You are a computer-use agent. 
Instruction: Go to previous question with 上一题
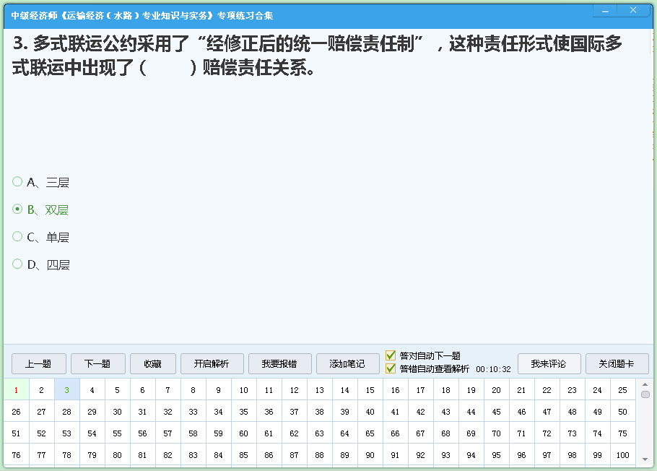(38, 363)
